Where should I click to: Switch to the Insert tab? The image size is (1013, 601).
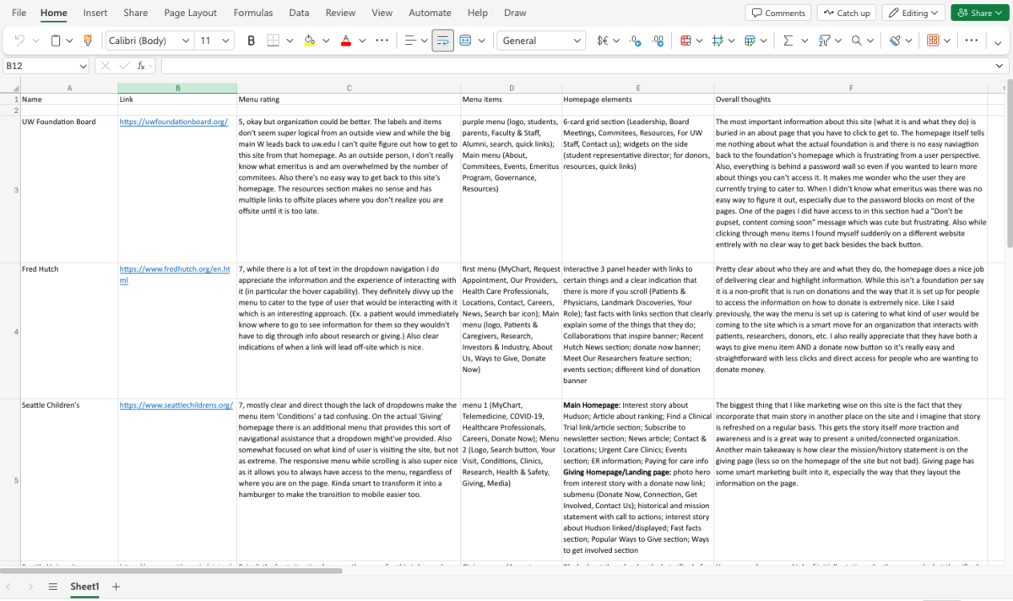click(x=95, y=13)
